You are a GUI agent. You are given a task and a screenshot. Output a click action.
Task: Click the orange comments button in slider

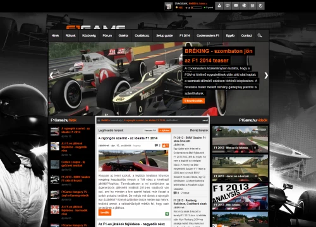tap(193, 101)
